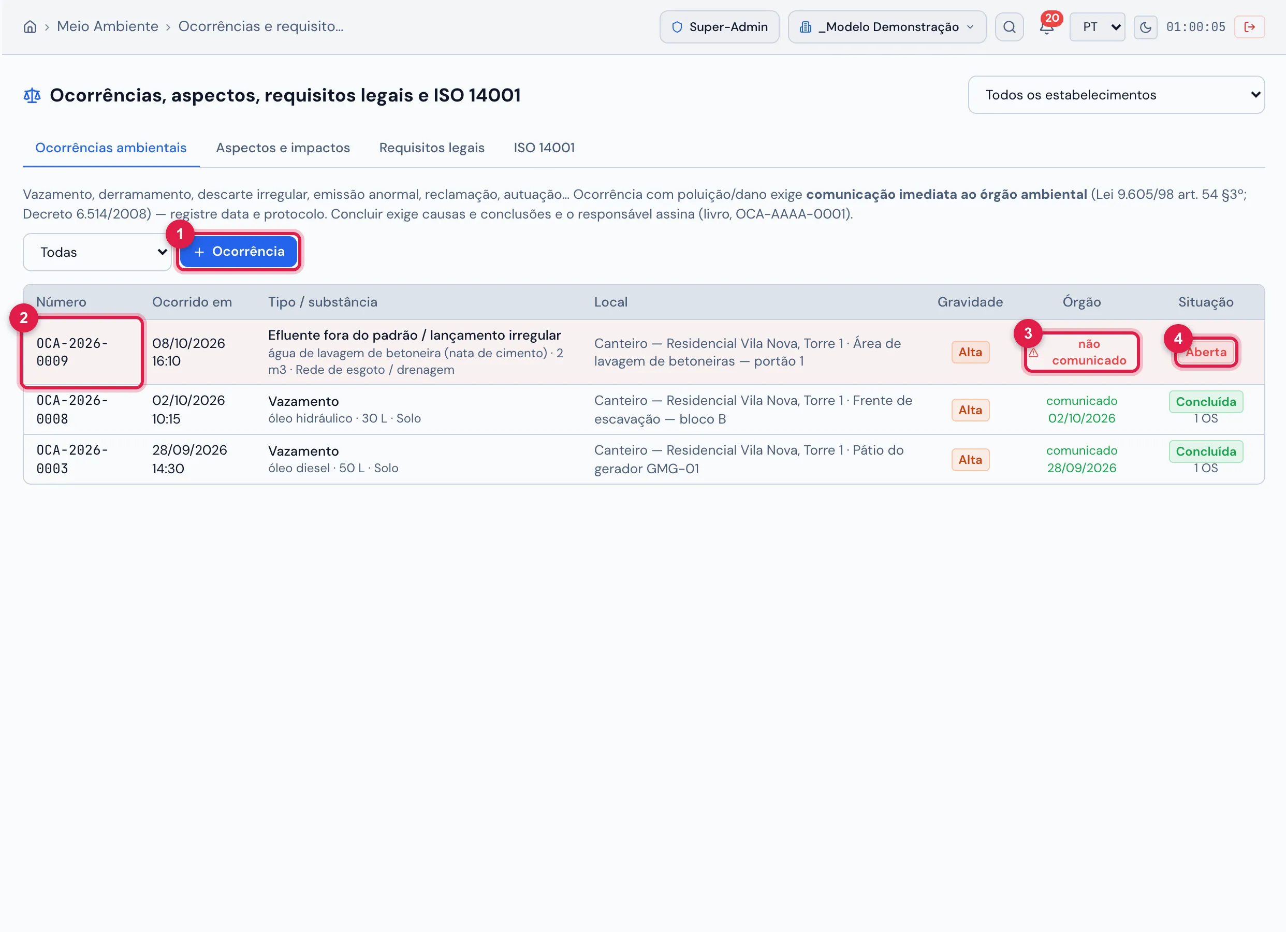
Task: Click the scales icon beside page title
Action: [x=32, y=95]
